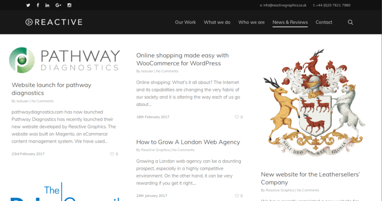This screenshot has height=201, width=382.
Task: Open 'How to Grow A London Web Agency' article
Action: (x=188, y=142)
